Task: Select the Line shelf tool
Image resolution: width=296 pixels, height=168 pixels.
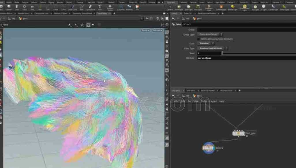Action: click(x=48, y=7)
